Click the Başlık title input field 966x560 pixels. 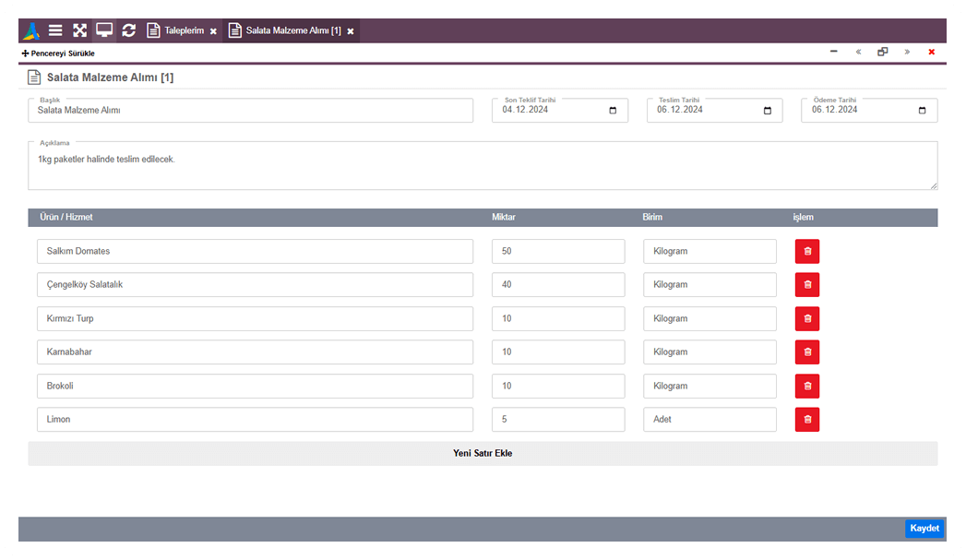pyautogui.click(x=250, y=111)
